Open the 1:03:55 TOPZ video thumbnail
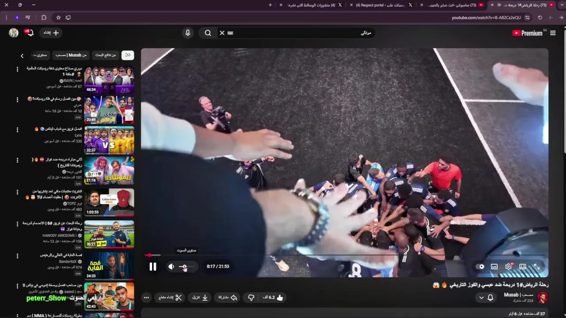The image size is (566, 318). [x=109, y=202]
